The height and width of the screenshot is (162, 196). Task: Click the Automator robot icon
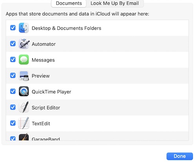(24, 44)
